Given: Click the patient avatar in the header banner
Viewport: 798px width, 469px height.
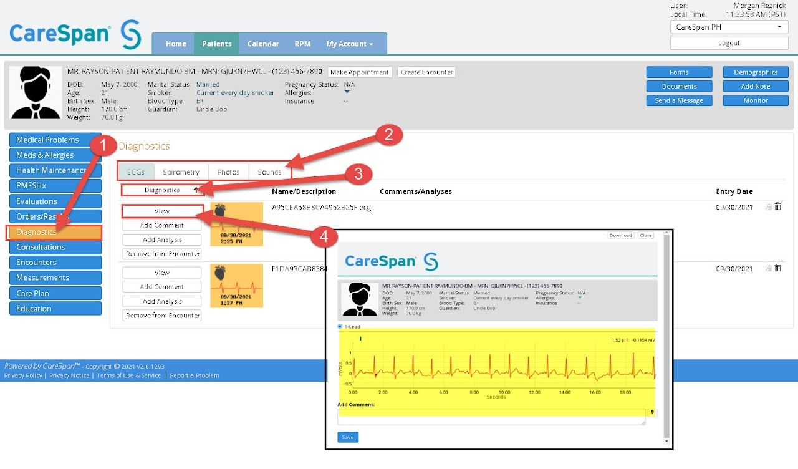Looking at the screenshot, I should (x=36, y=92).
